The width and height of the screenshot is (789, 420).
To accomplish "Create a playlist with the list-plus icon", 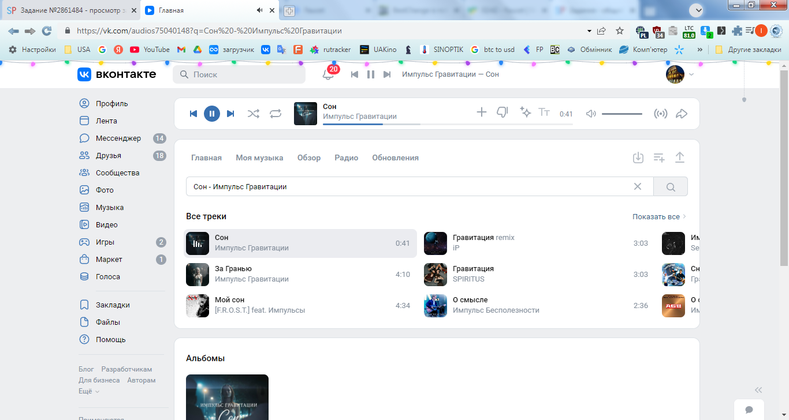I will click(x=659, y=157).
